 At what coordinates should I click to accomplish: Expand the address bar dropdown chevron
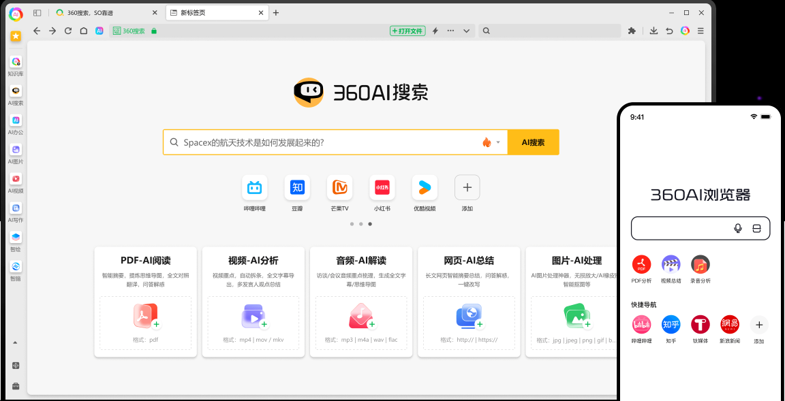pyautogui.click(x=466, y=31)
